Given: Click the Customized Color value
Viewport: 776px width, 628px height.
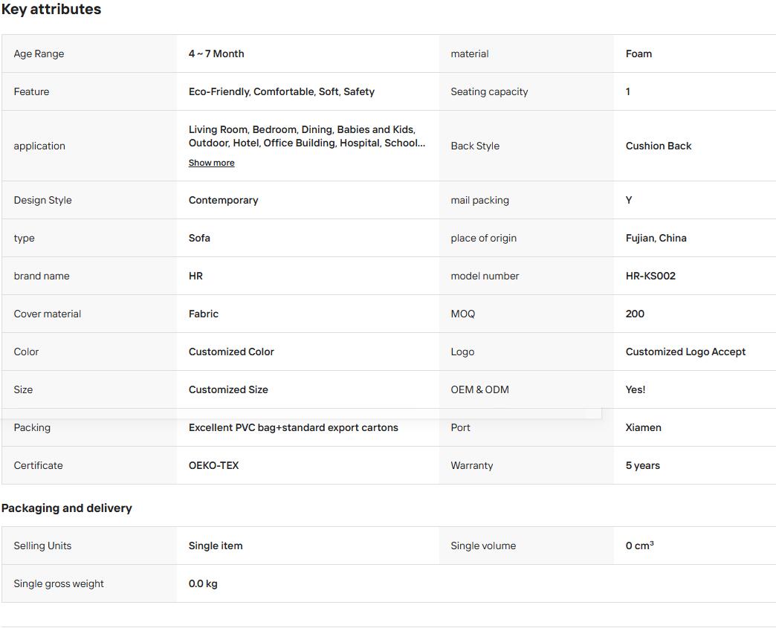Looking at the screenshot, I should click(231, 352).
